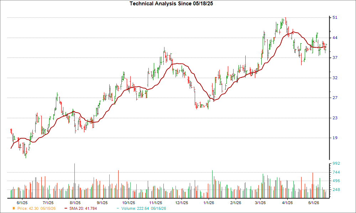Click the volume axis label 248
Image resolution: width=356 pixels, height=213 pixels.
point(336,190)
